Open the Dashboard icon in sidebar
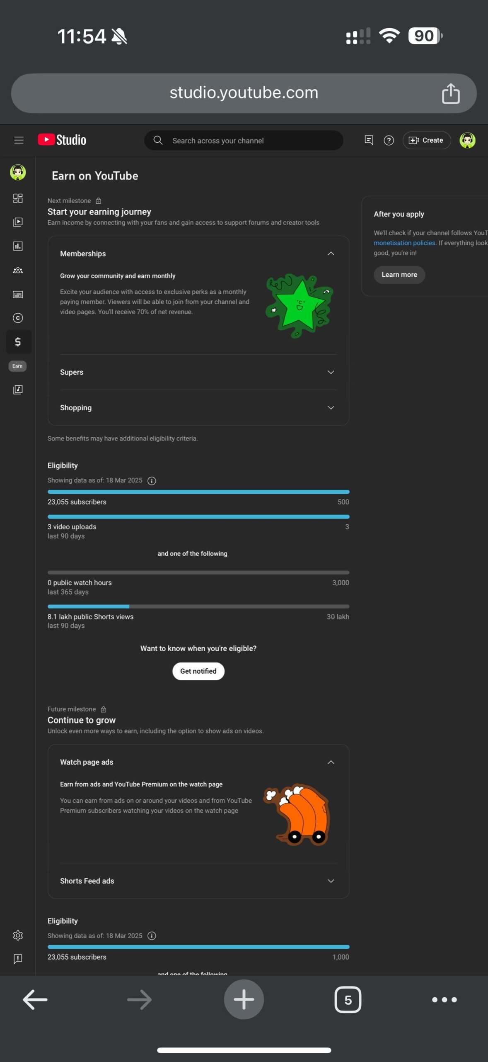Image resolution: width=488 pixels, height=1062 pixels. tap(18, 198)
